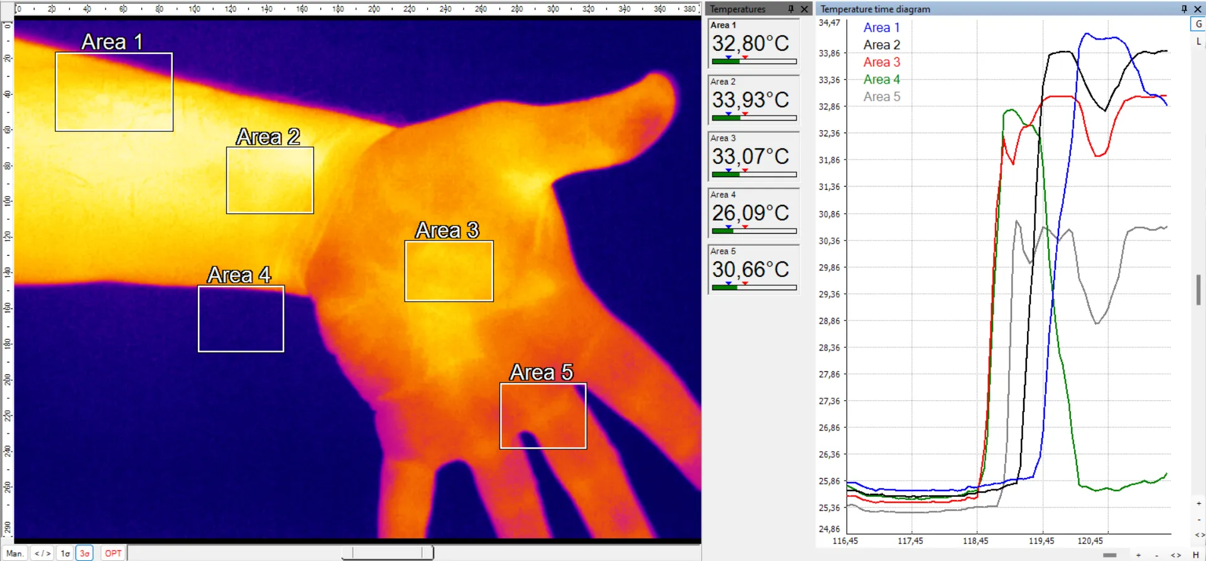This screenshot has width=1206, height=561.
Task: Click the vertical zoom-out minus icon right of the diagram
Action: point(1198,519)
